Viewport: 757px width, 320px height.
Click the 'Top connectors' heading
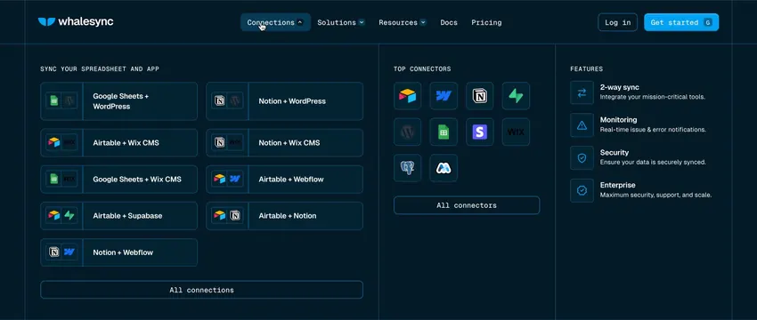422,69
